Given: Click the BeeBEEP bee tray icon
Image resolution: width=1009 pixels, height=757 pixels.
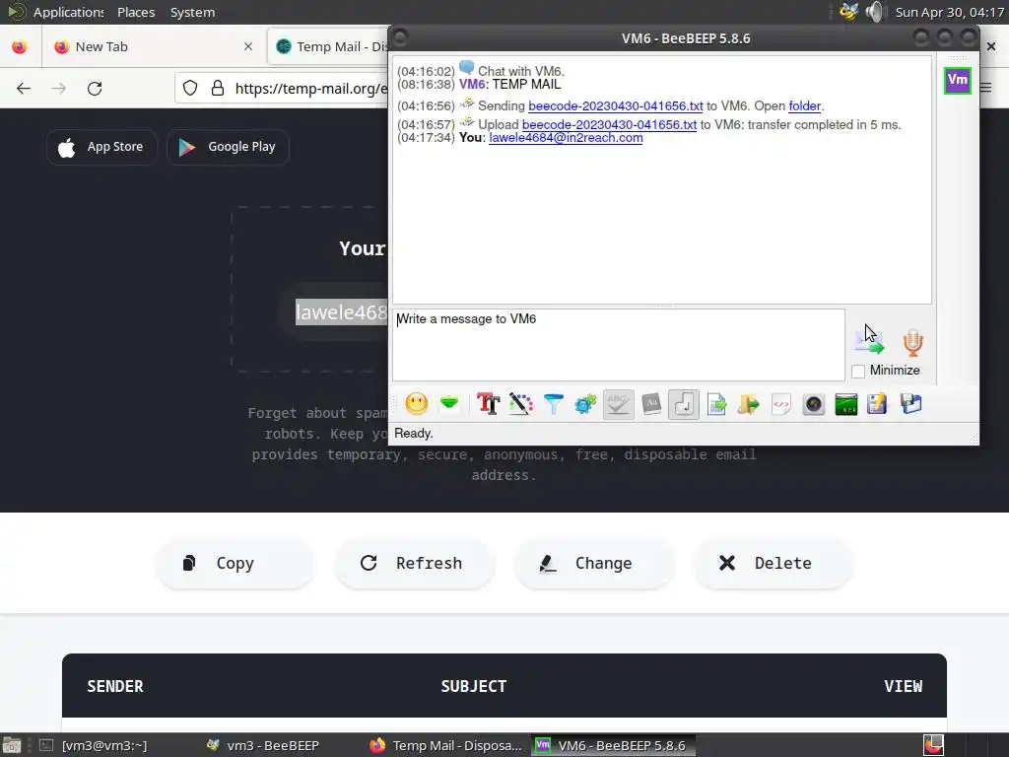Looking at the screenshot, I should (x=848, y=12).
